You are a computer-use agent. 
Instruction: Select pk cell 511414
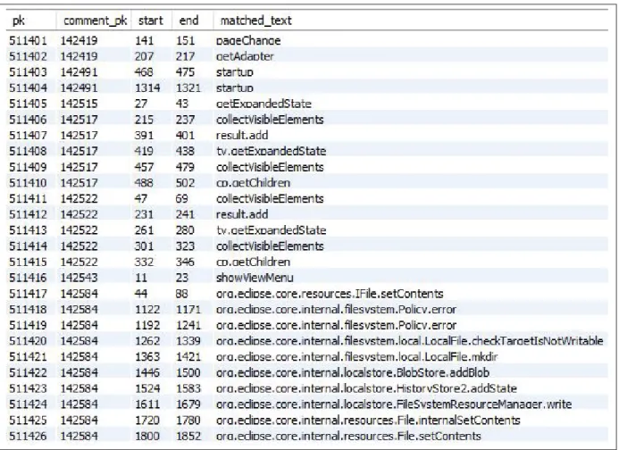tap(28, 246)
